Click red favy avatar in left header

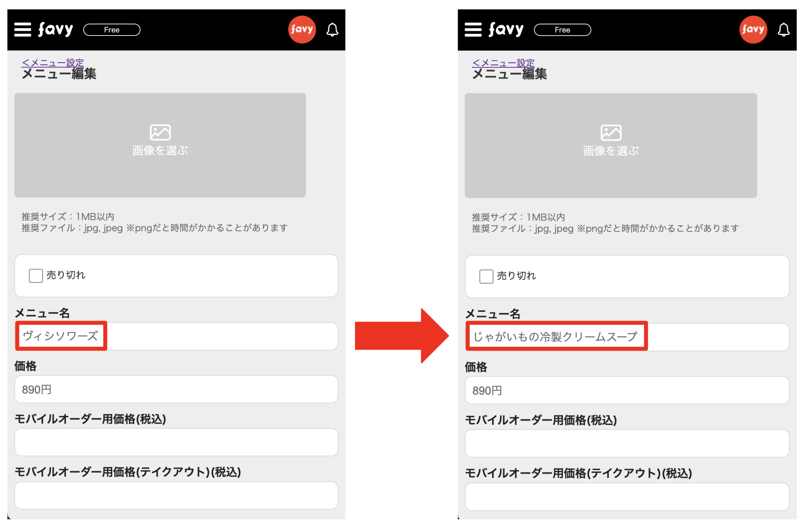(302, 30)
